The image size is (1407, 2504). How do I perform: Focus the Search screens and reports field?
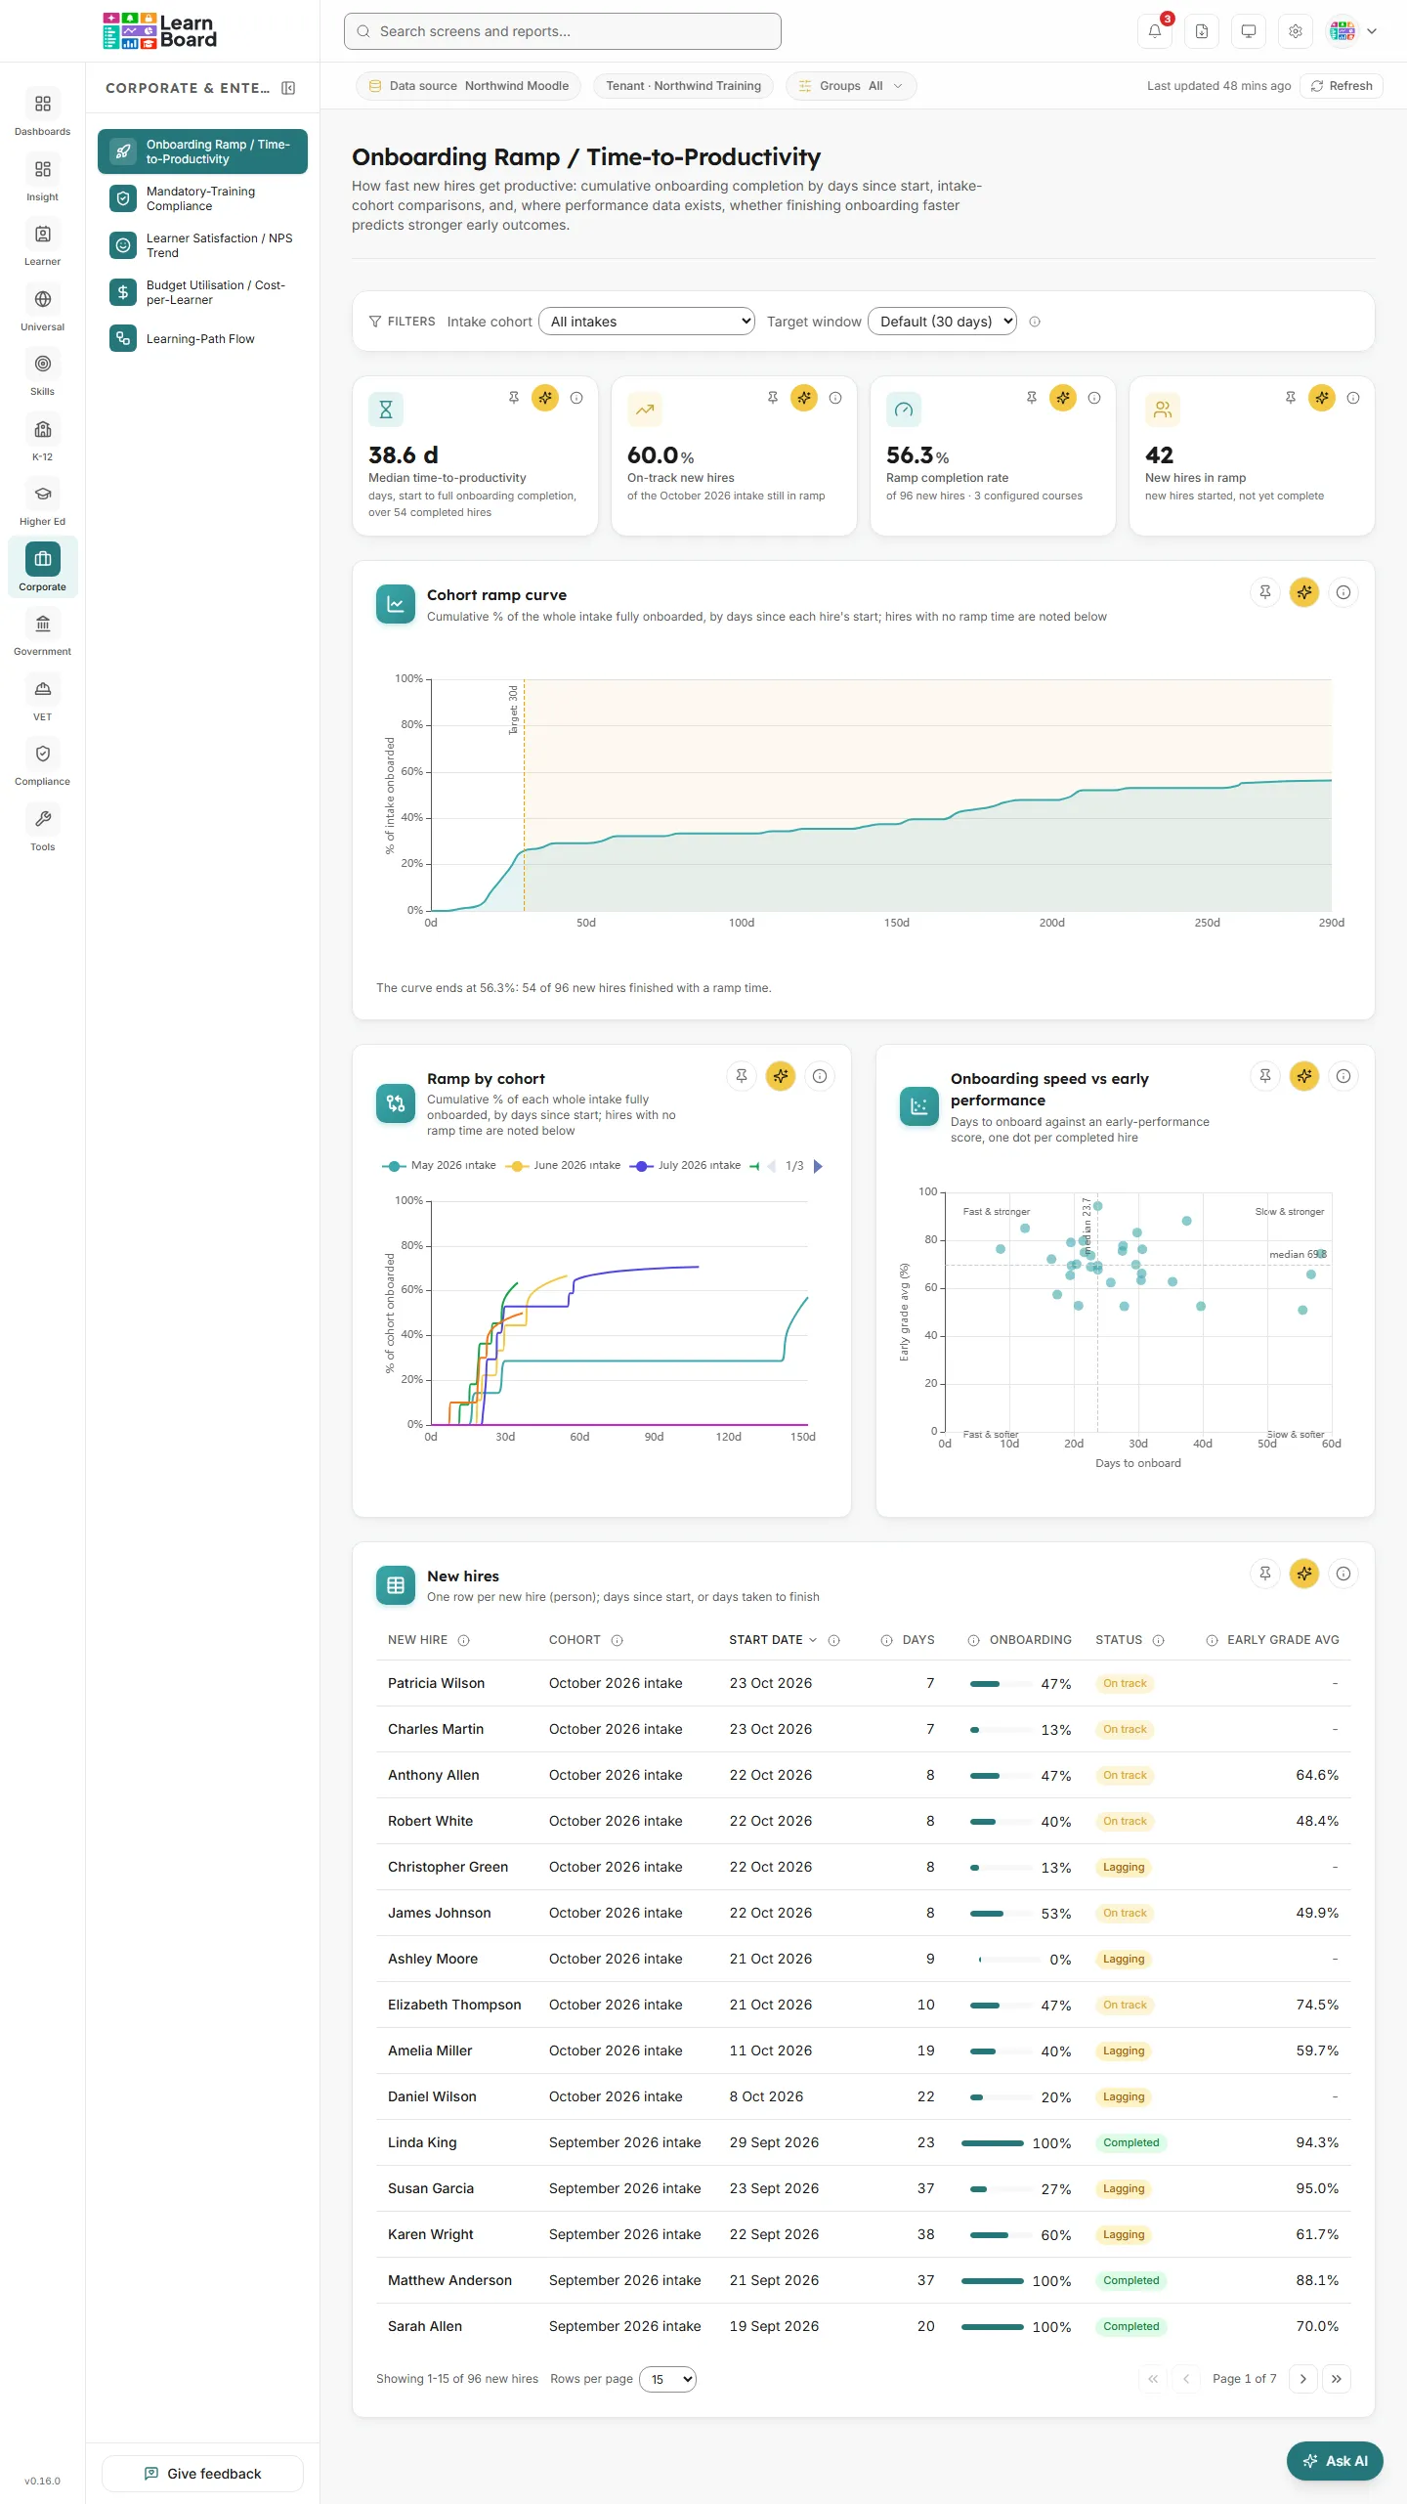pos(562,31)
